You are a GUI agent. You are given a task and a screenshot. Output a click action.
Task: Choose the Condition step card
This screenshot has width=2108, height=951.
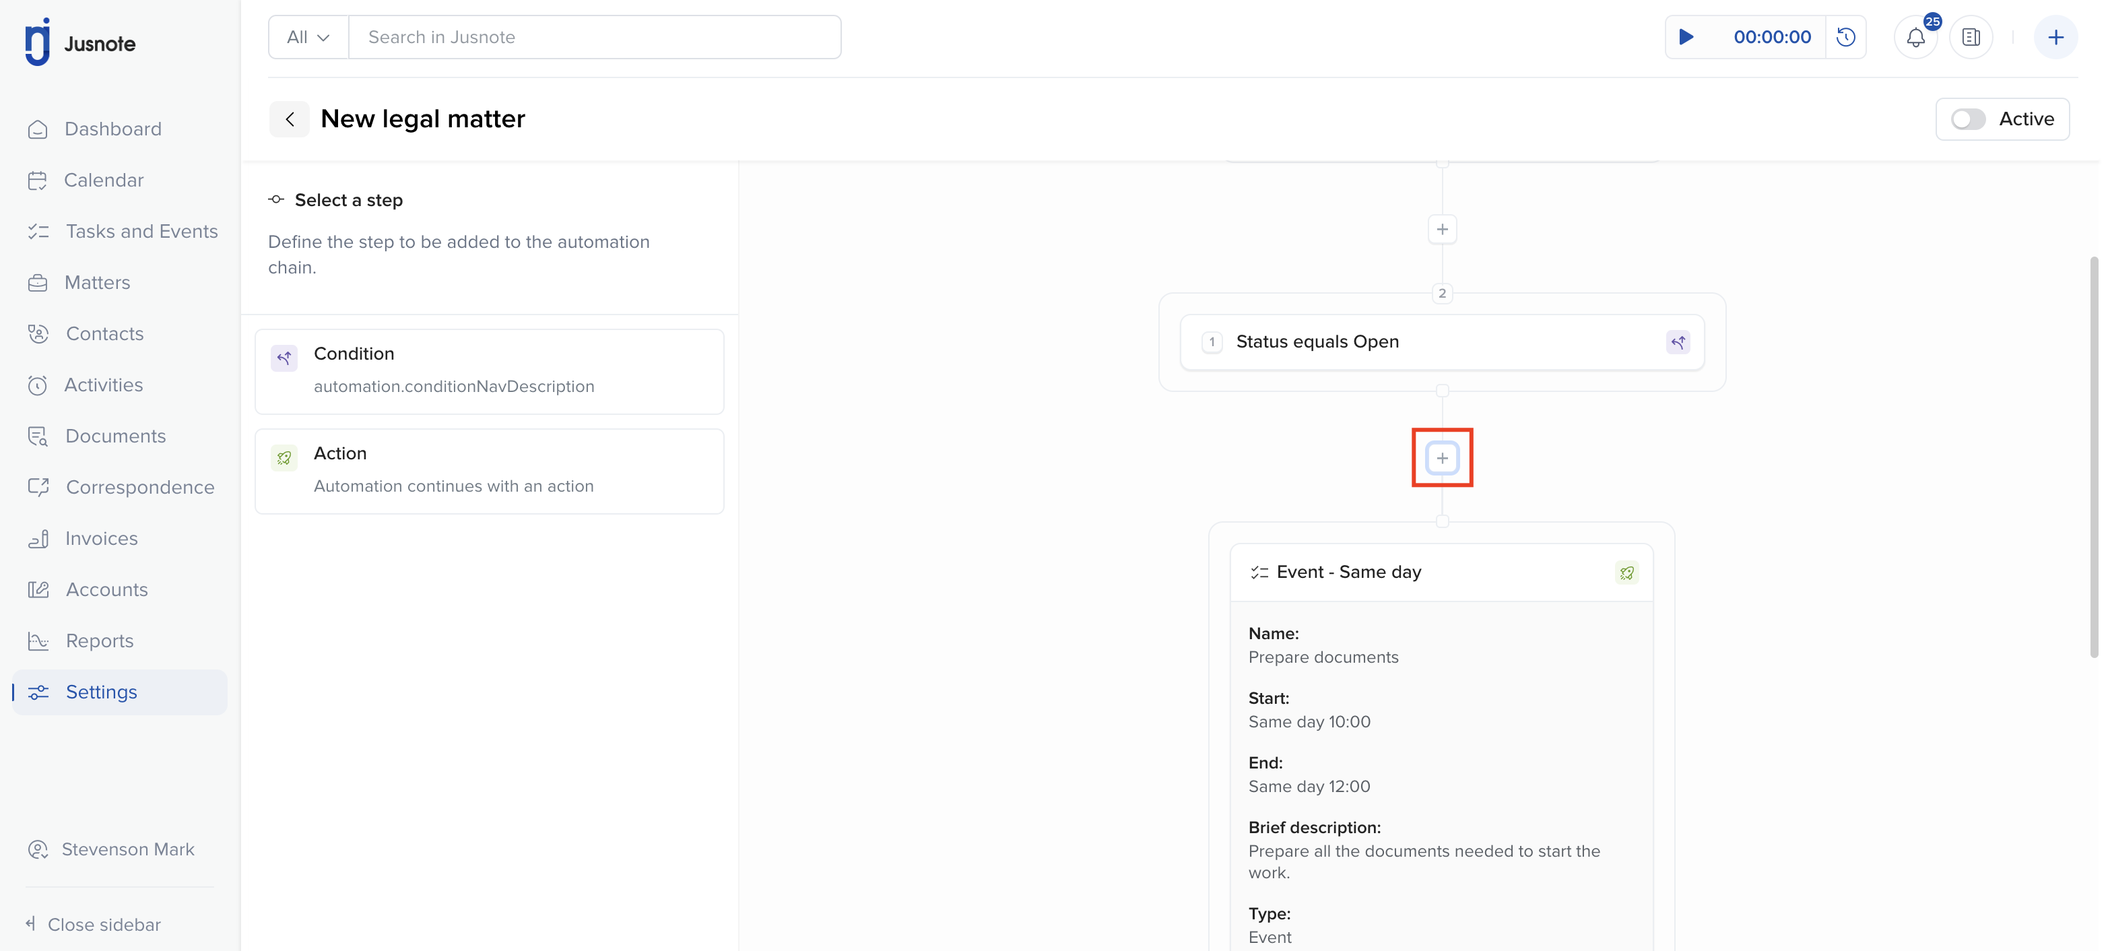pyautogui.click(x=490, y=370)
